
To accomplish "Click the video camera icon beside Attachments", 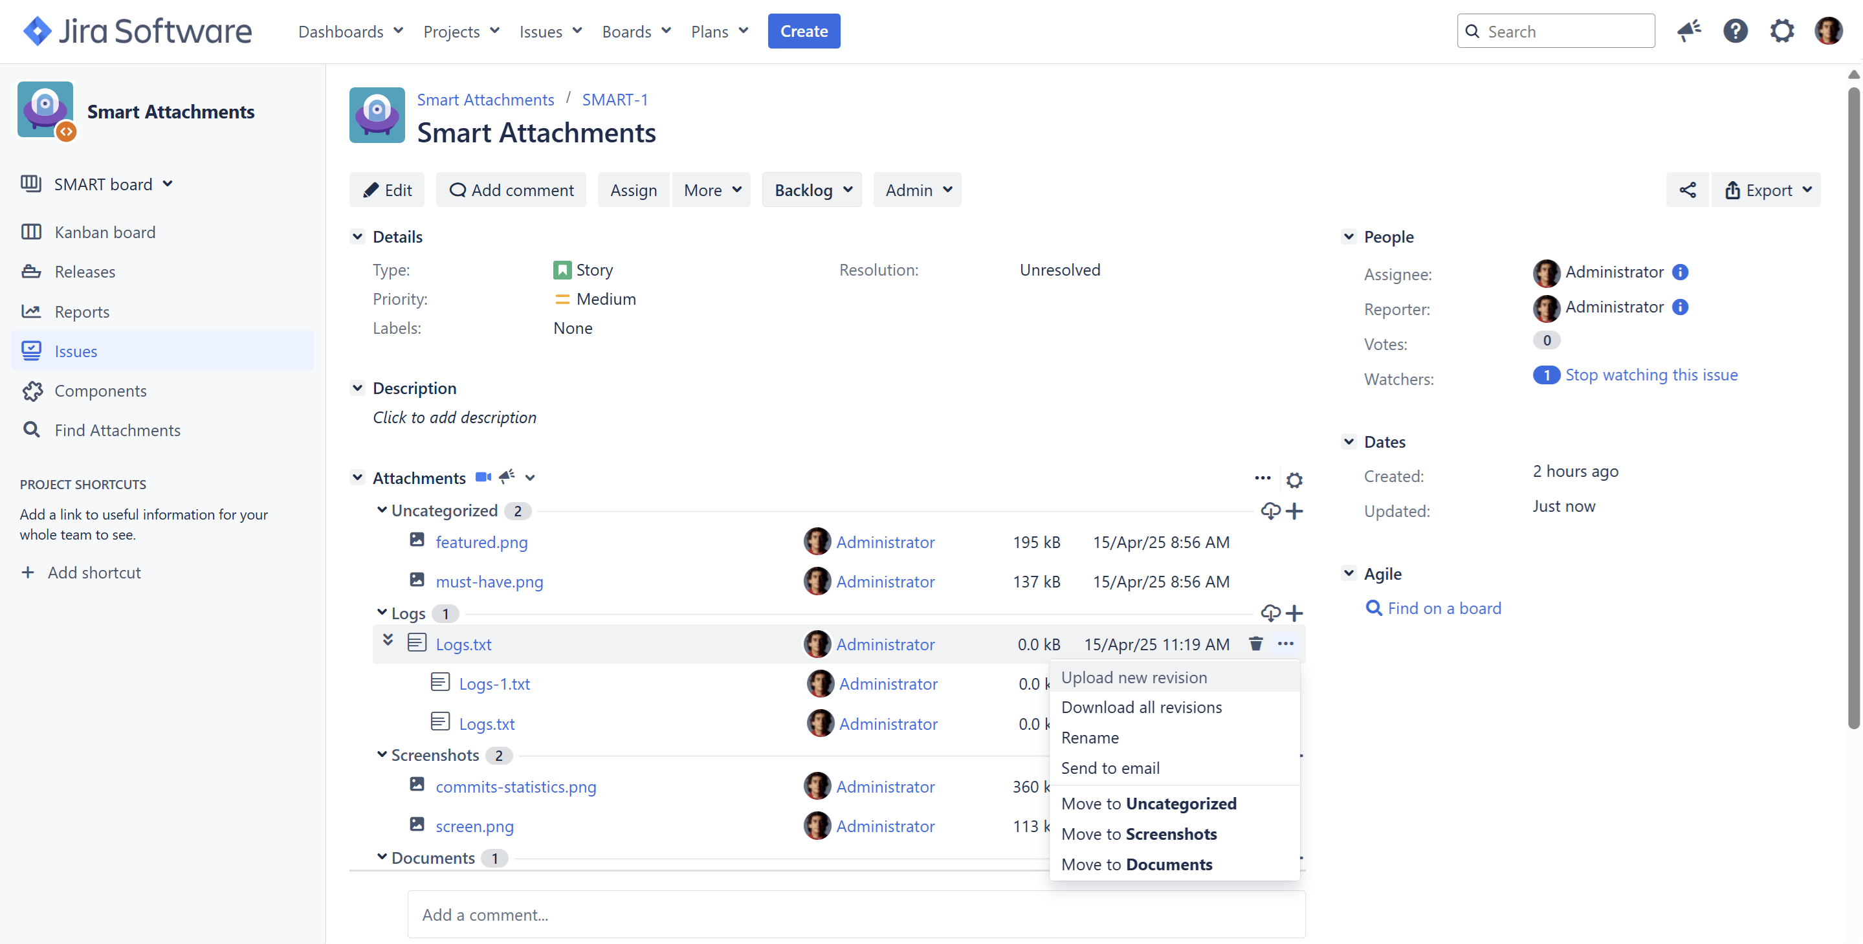I will (x=483, y=477).
